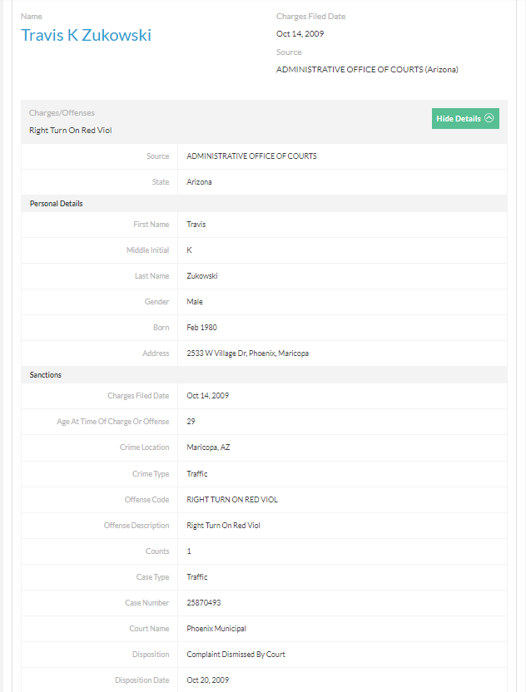Click the Gender value Male
The height and width of the screenshot is (692, 526).
[195, 302]
